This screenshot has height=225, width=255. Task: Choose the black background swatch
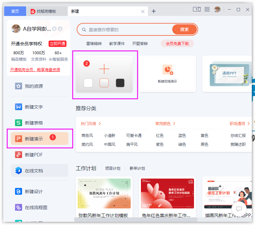120,83
